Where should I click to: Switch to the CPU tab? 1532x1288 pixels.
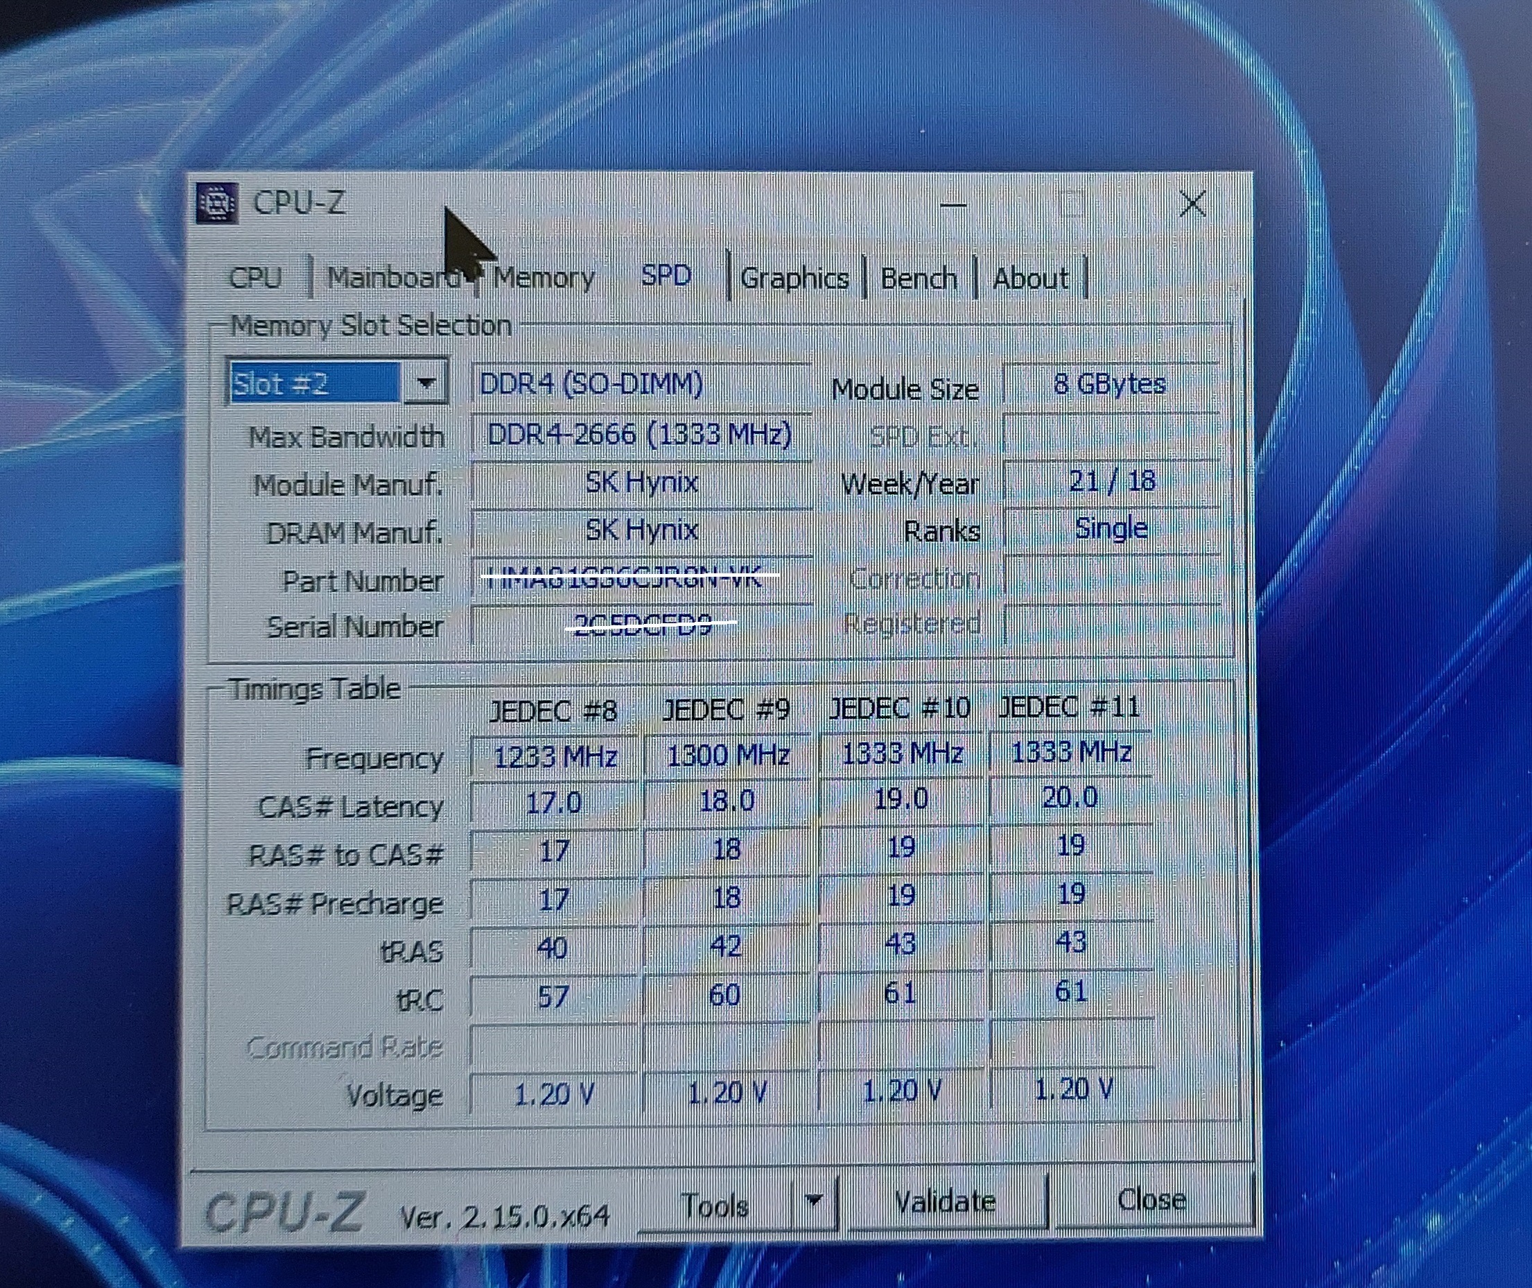(255, 278)
